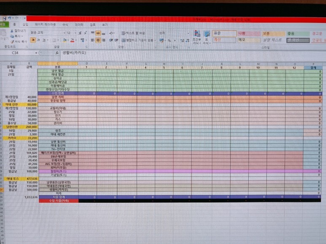Switch to the 삽입 (Insert) ribbon tab
This screenshot has width=326, height=244.
[25, 24]
